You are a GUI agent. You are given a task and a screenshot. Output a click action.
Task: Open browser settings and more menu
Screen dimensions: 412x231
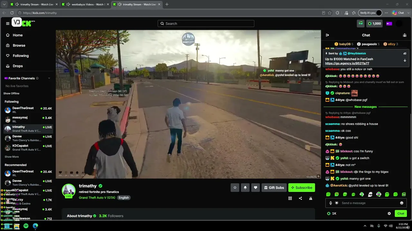[x=386, y=13]
